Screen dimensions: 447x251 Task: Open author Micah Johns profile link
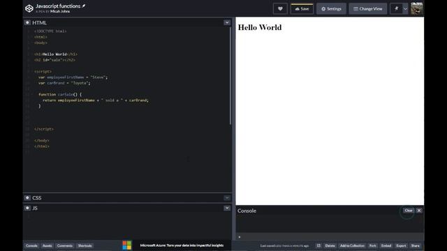[x=60, y=11]
